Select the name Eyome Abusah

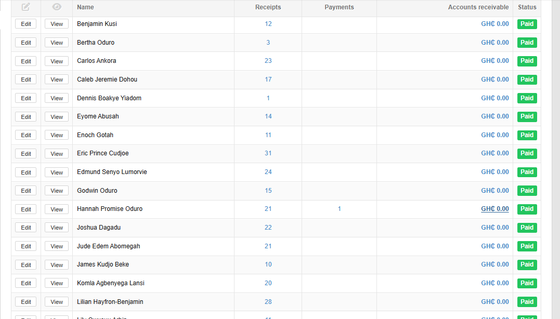coord(98,116)
